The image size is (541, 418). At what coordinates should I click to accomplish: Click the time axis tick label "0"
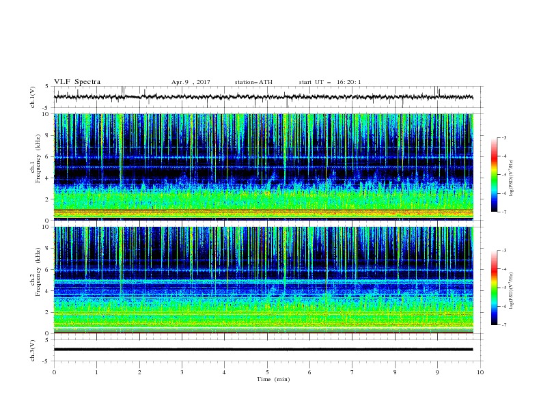[54, 372]
